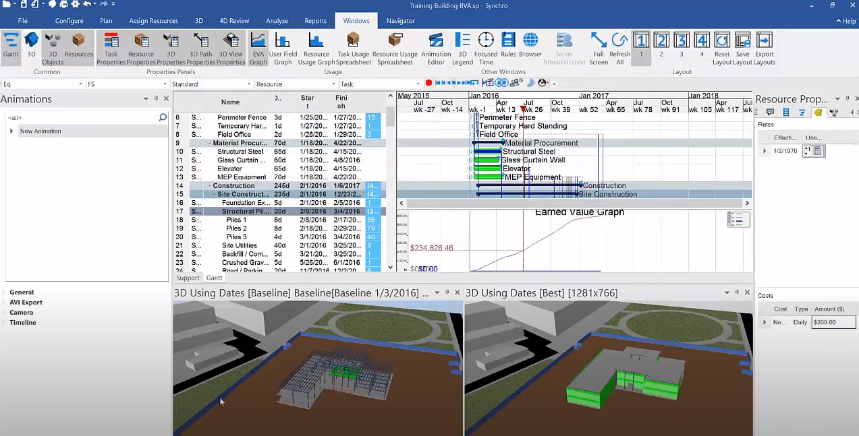This screenshot has height=436, width=859.
Task: Click Export Layouts
Action: pyautogui.click(x=765, y=49)
